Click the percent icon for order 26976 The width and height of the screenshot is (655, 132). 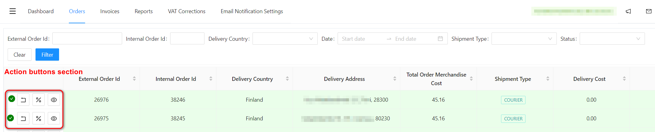(39, 100)
